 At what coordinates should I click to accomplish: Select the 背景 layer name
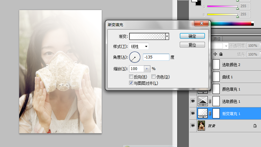212,126
